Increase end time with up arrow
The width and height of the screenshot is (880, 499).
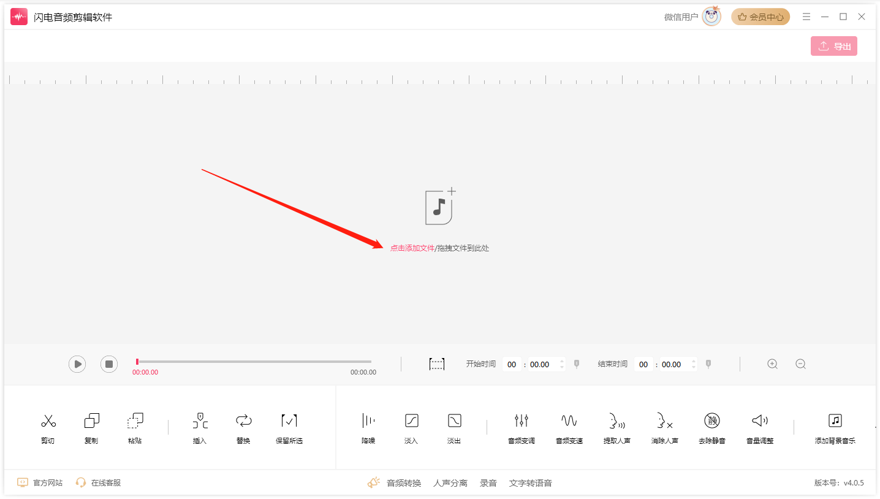[694, 361]
